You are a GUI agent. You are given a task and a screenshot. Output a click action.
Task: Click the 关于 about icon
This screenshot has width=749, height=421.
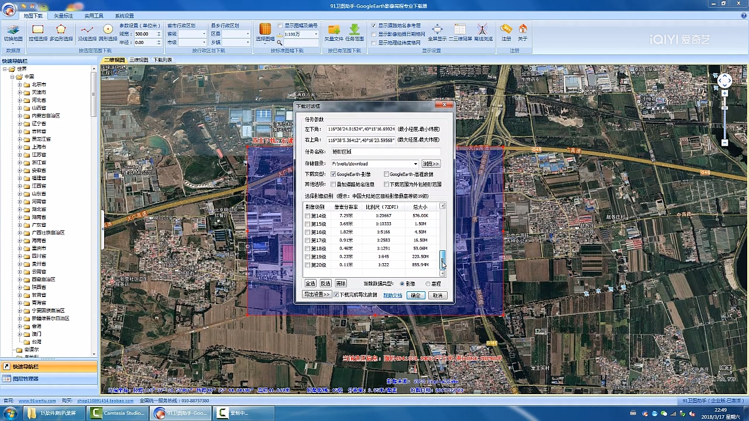tap(523, 29)
